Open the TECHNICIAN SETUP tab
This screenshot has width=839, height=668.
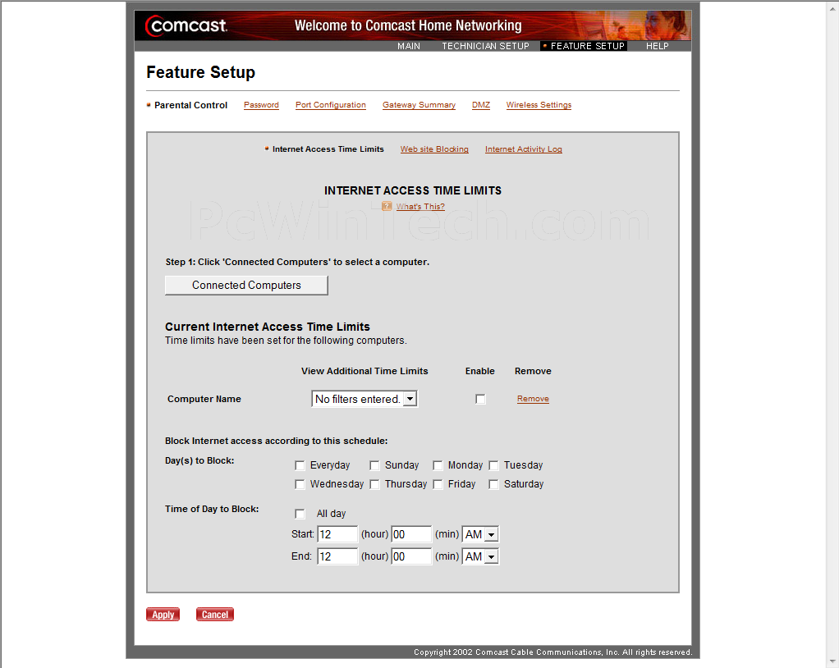[485, 46]
